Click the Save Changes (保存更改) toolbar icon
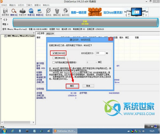Image resolution: width=160 pixels, height=134 pixels. [x=5, y=12]
